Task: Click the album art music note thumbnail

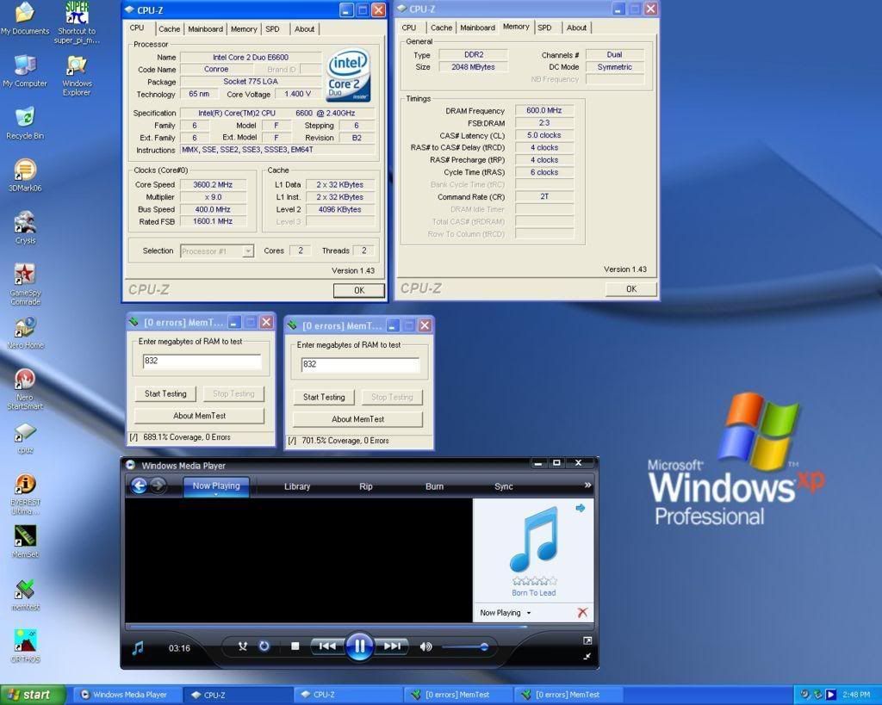Action: tap(534, 538)
